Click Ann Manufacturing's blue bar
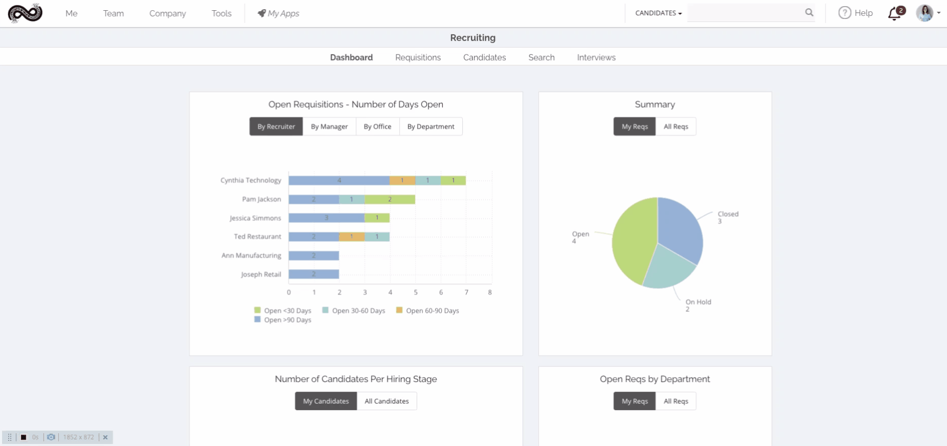The width and height of the screenshot is (947, 446). coord(314,256)
